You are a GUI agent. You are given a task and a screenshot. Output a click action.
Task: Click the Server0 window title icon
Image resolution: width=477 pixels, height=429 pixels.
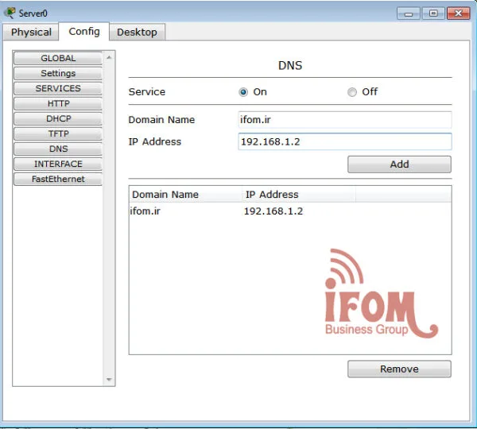(x=10, y=13)
